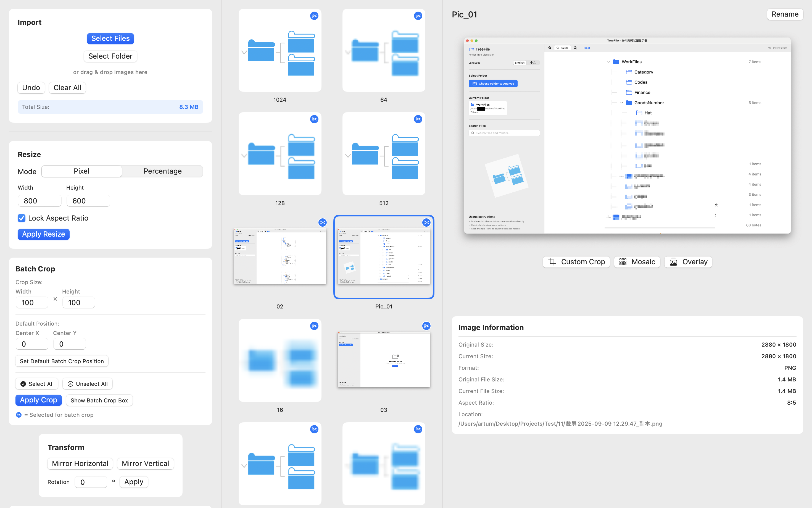Click the Rename button for Pic_01
The image size is (812, 508).
(x=784, y=14)
